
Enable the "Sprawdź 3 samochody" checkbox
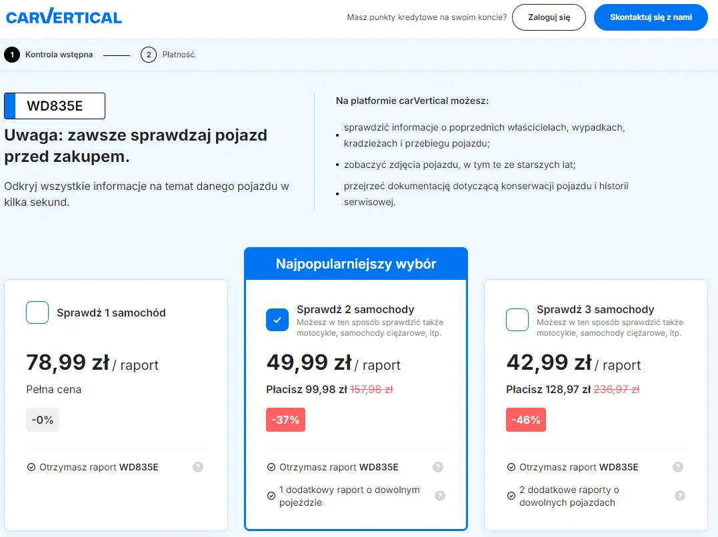click(517, 320)
